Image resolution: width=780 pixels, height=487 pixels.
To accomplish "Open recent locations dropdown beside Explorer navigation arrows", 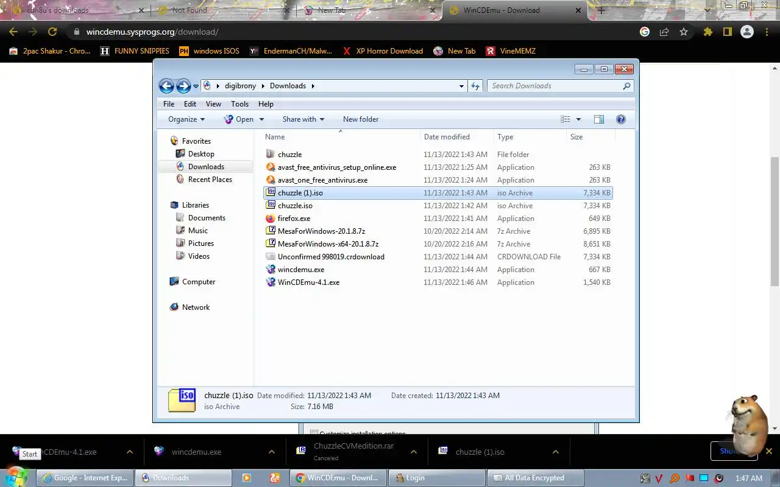I will click(x=196, y=86).
